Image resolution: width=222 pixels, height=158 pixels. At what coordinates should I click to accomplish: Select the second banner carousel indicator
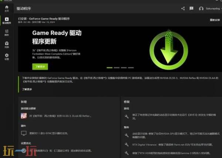pyautogui.click(x=117, y=68)
